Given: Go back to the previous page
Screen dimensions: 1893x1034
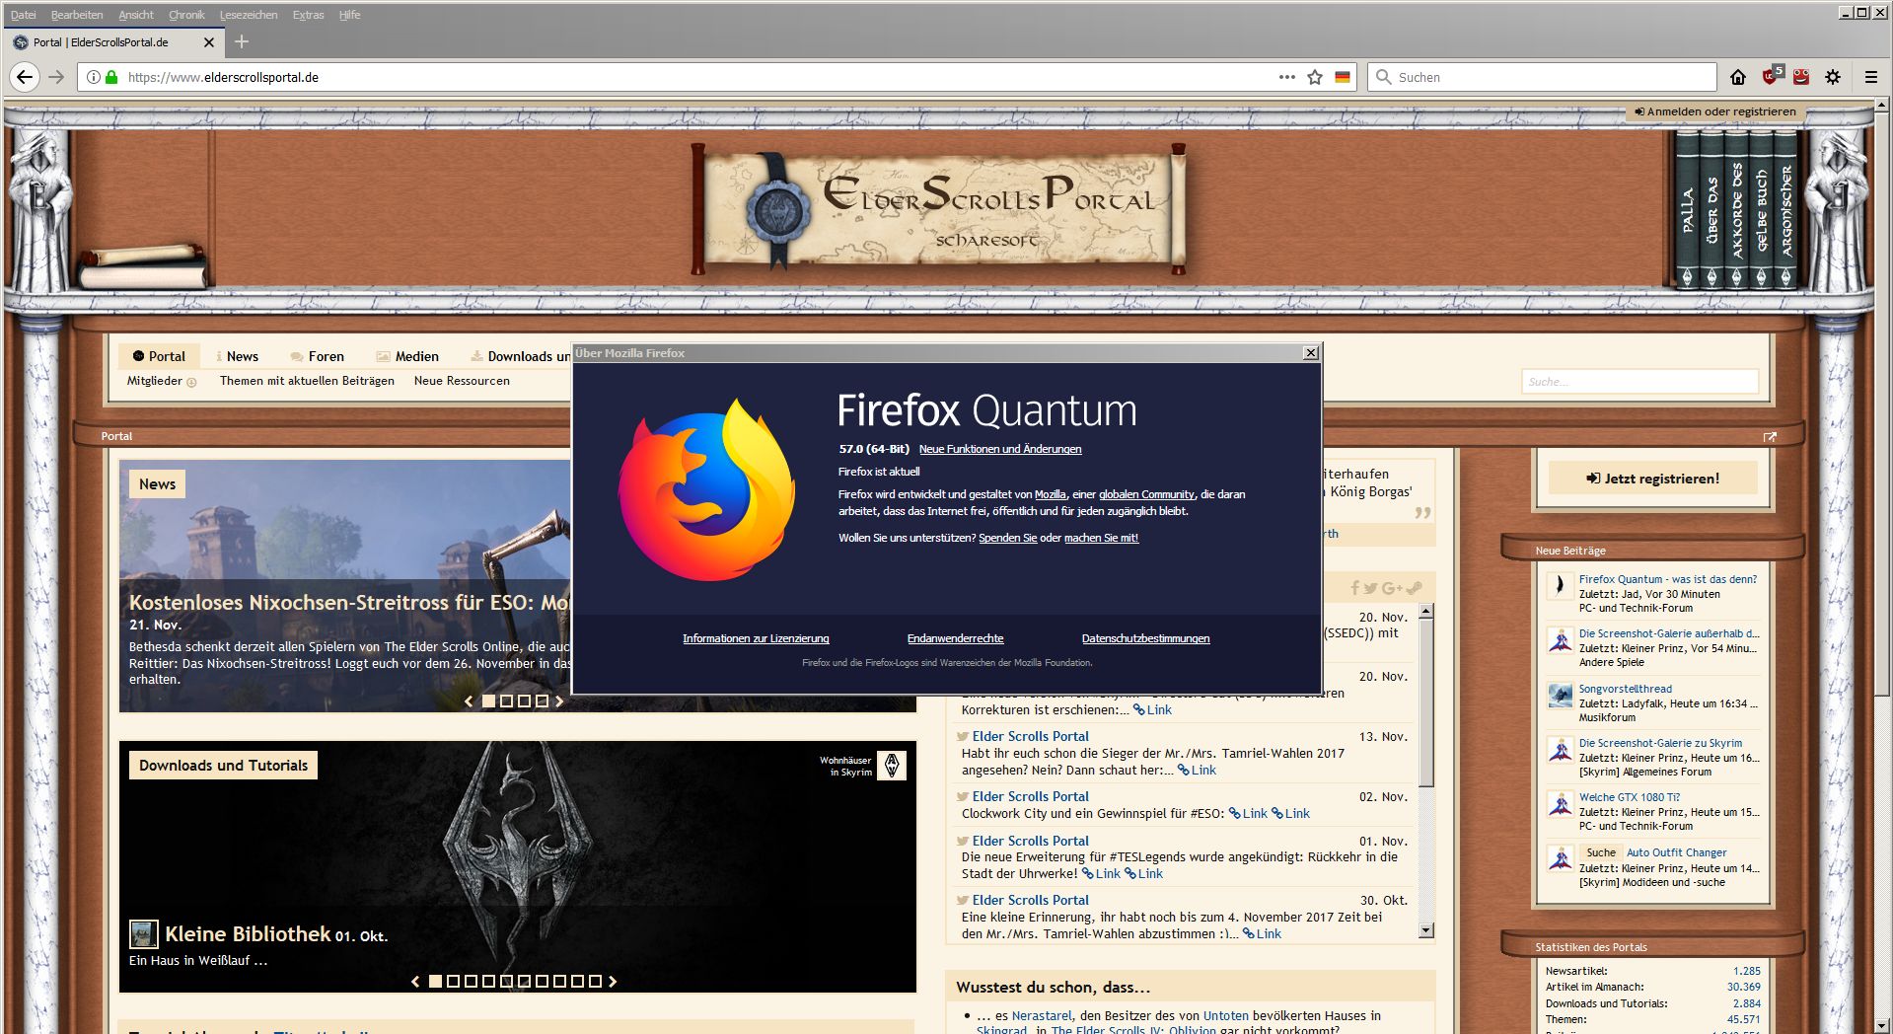Looking at the screenshot, I should [x=25, y=77].
